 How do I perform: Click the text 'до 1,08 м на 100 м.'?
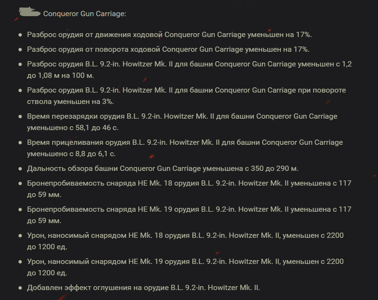click(60, 75)
